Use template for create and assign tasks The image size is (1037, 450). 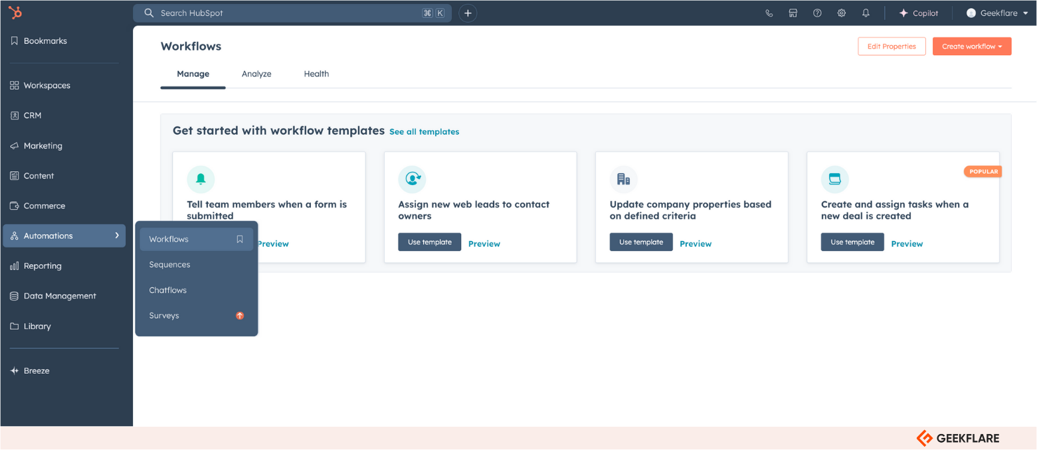pyautogui.click(x=852, y=242)
